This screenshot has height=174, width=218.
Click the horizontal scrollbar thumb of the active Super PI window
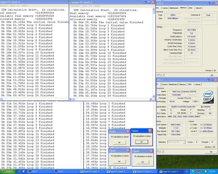[x=74, y=99]
